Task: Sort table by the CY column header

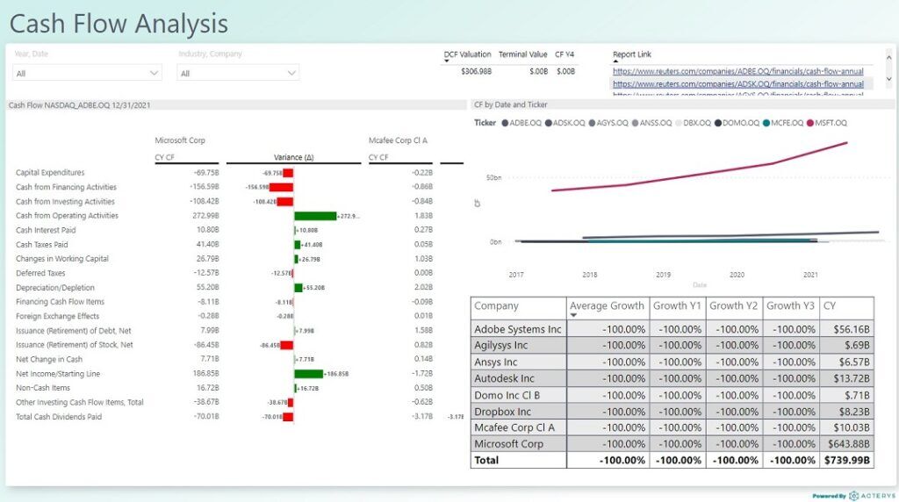Action: click(x=830, y=306)
